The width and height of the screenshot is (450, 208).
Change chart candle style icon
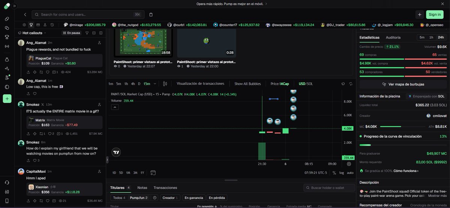pyautogui.click(x=165, y=84)
